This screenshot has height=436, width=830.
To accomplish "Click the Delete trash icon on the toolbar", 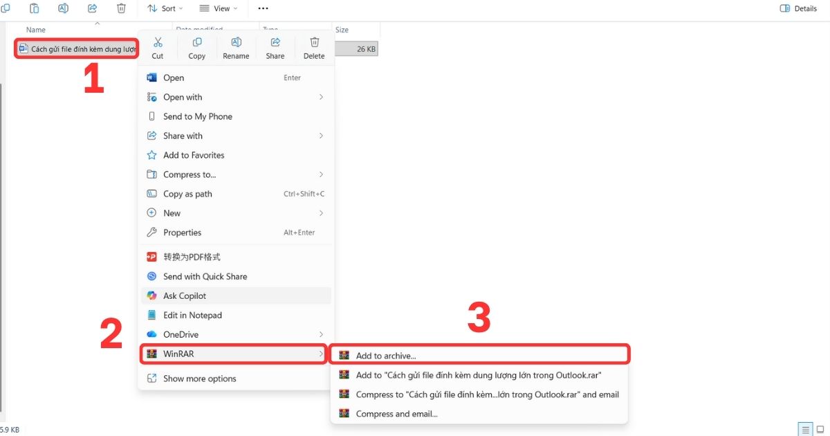I will [121, 8].
